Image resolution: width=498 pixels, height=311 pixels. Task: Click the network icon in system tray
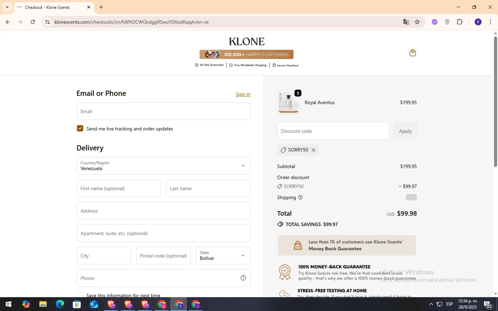pos(439,304)
